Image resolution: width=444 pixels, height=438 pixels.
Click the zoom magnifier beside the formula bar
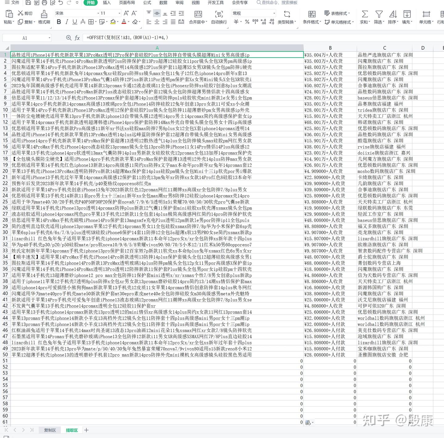[x=69, y=38]
